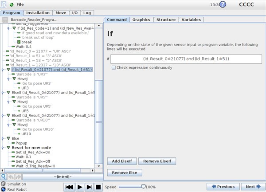
Task: Click the Remove Else button
Action: 125,172
